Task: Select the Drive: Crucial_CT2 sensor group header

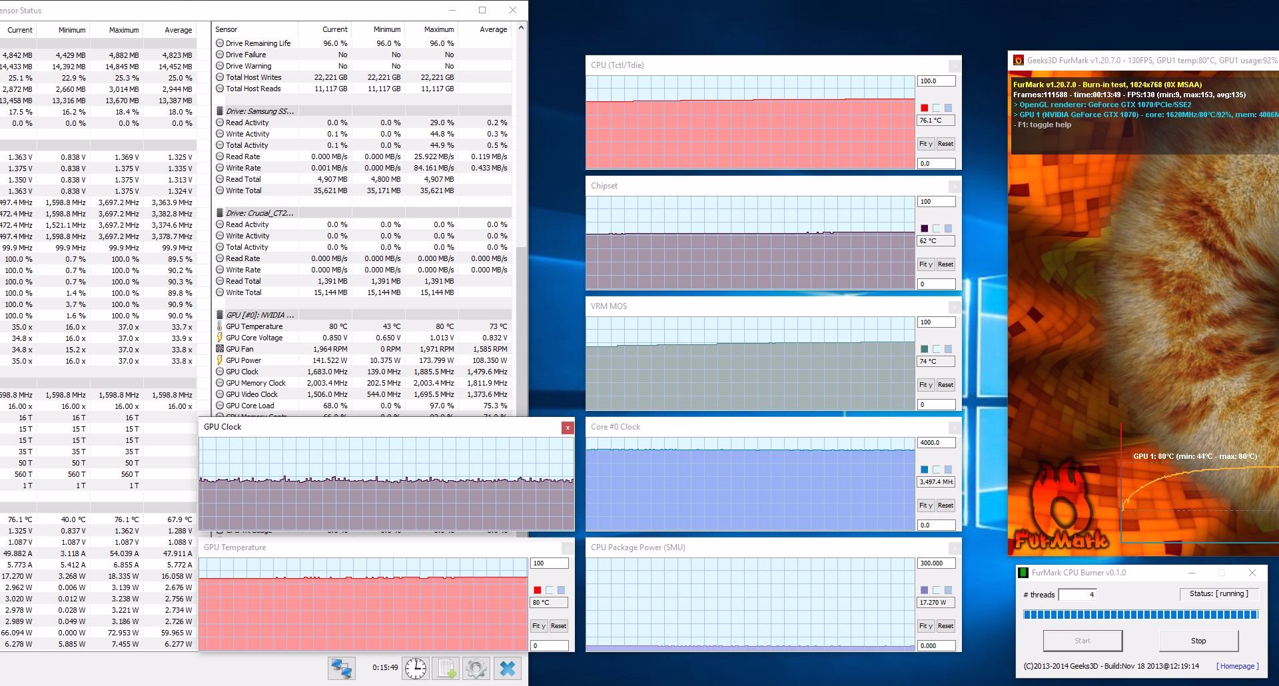Action: (260, 213)
